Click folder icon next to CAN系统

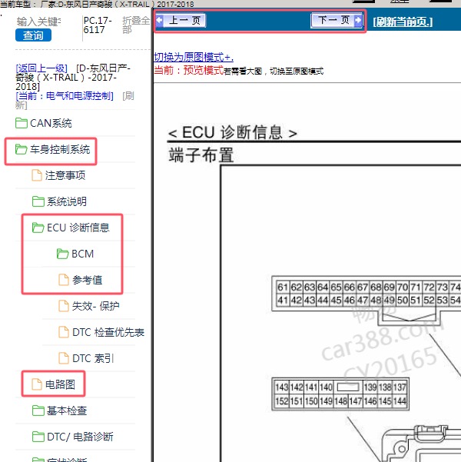(22, 123)
